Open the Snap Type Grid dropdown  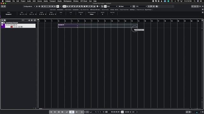click(112, 6)
